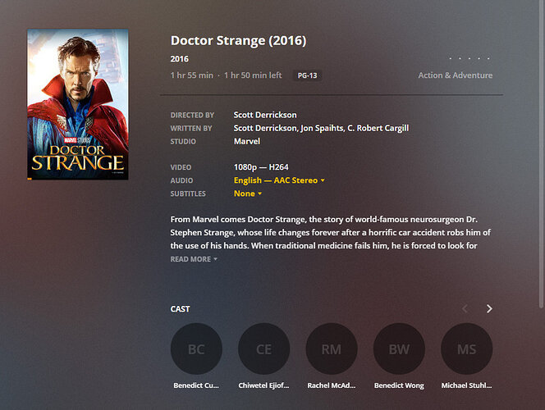Expand the summary with Read More
The image size is (545, 410).
(x=194, y=259)
